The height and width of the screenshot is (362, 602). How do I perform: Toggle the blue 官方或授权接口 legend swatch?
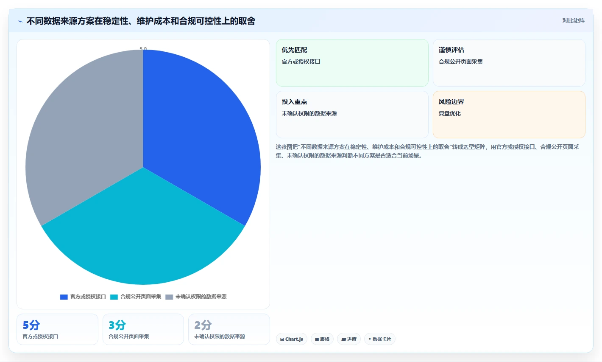click(64, 297)
